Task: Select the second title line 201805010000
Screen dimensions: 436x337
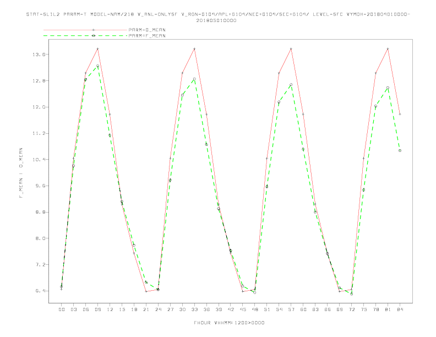Action: 216,20
